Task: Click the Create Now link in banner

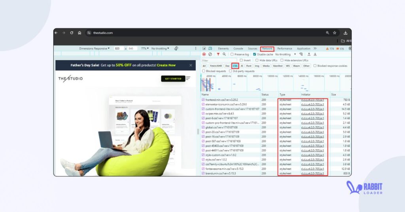Action: tap(166, 65)
